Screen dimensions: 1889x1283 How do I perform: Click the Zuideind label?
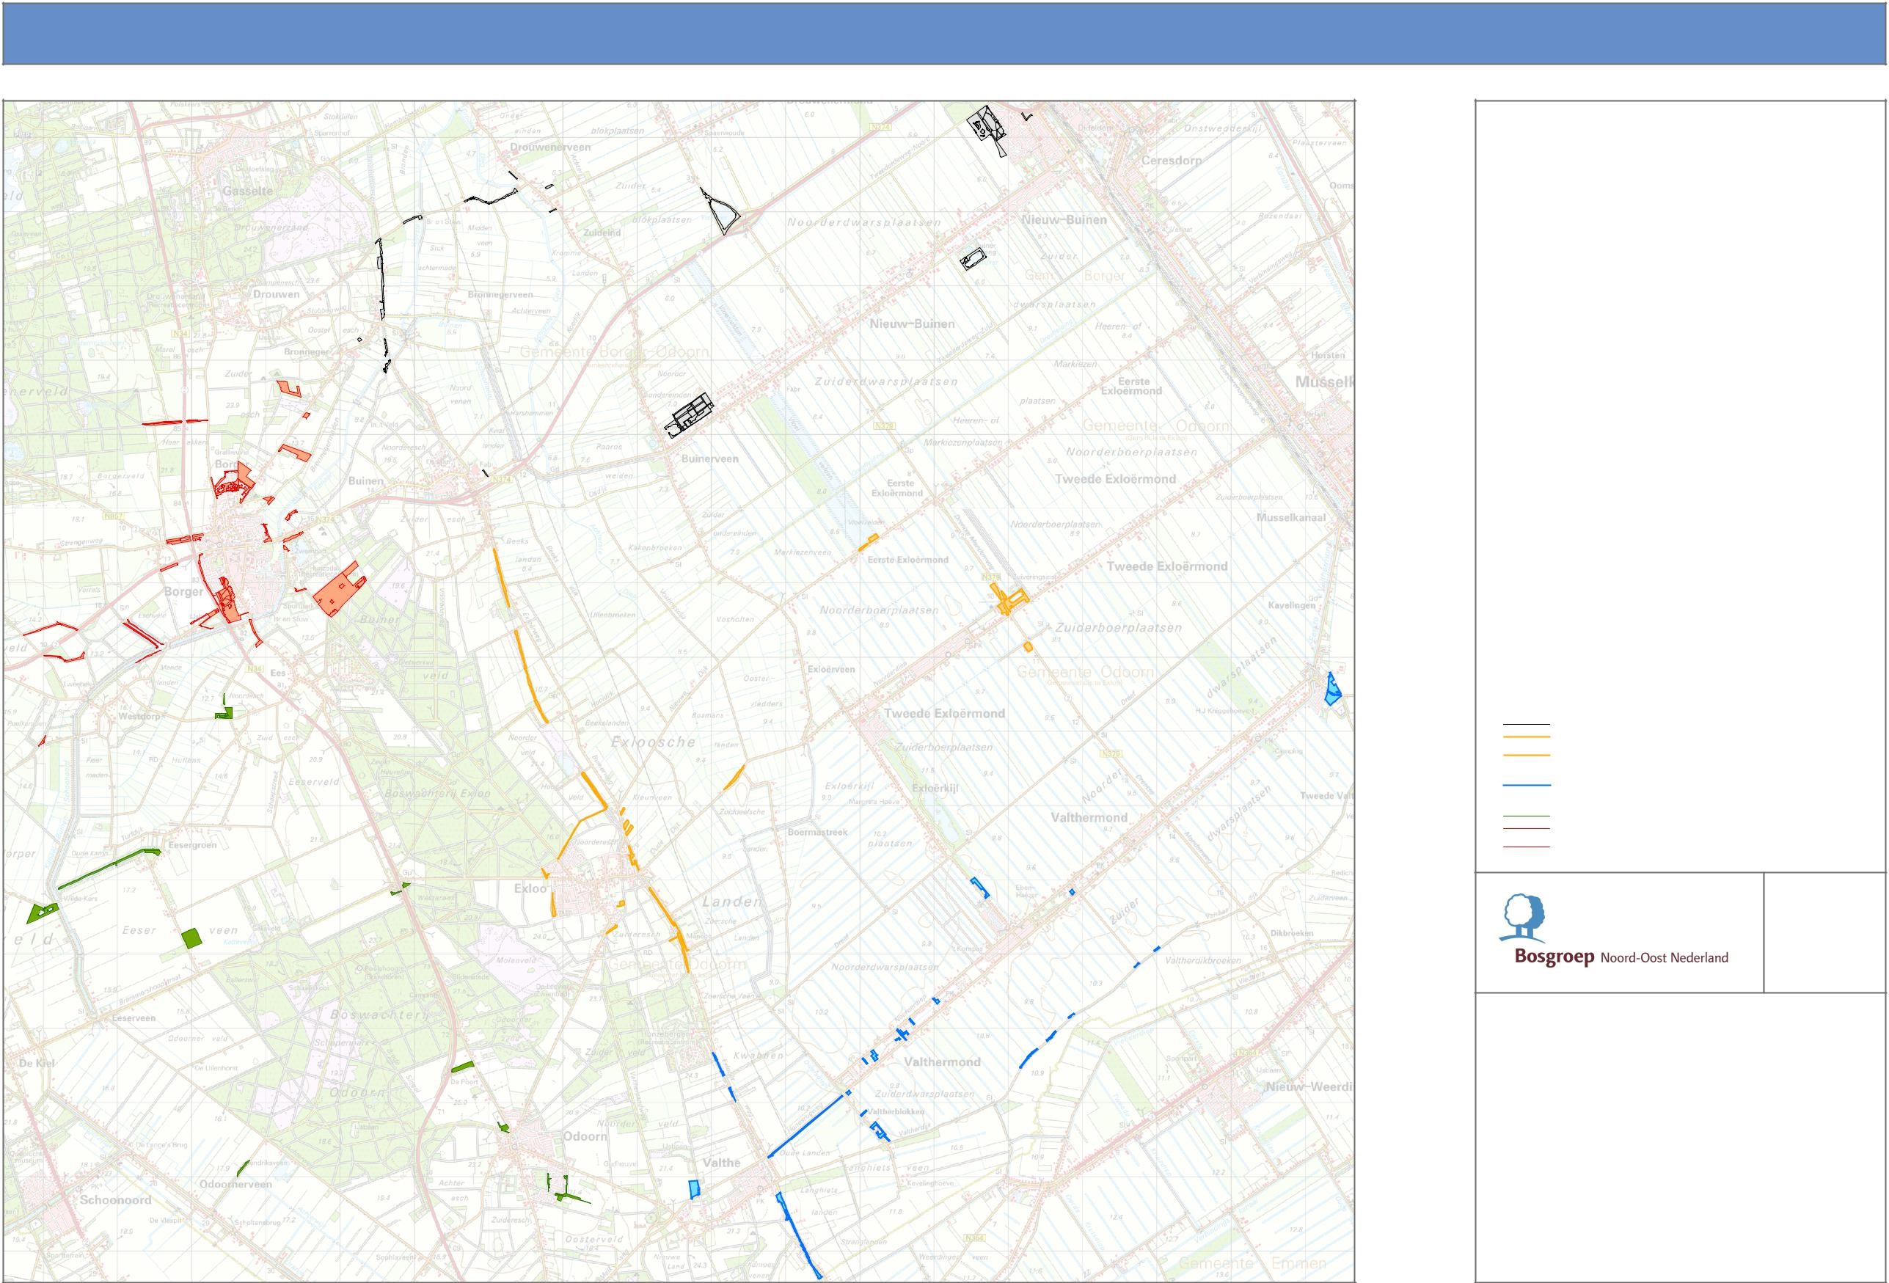(x=602, y=233)
